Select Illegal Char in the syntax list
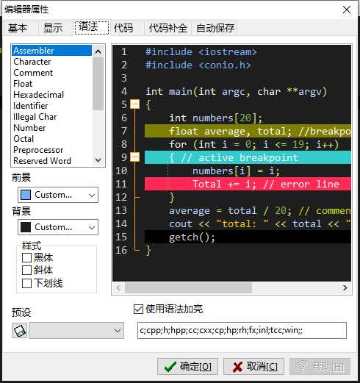The height and width of the screenshot is (383, 360). (x=51, y=117)
